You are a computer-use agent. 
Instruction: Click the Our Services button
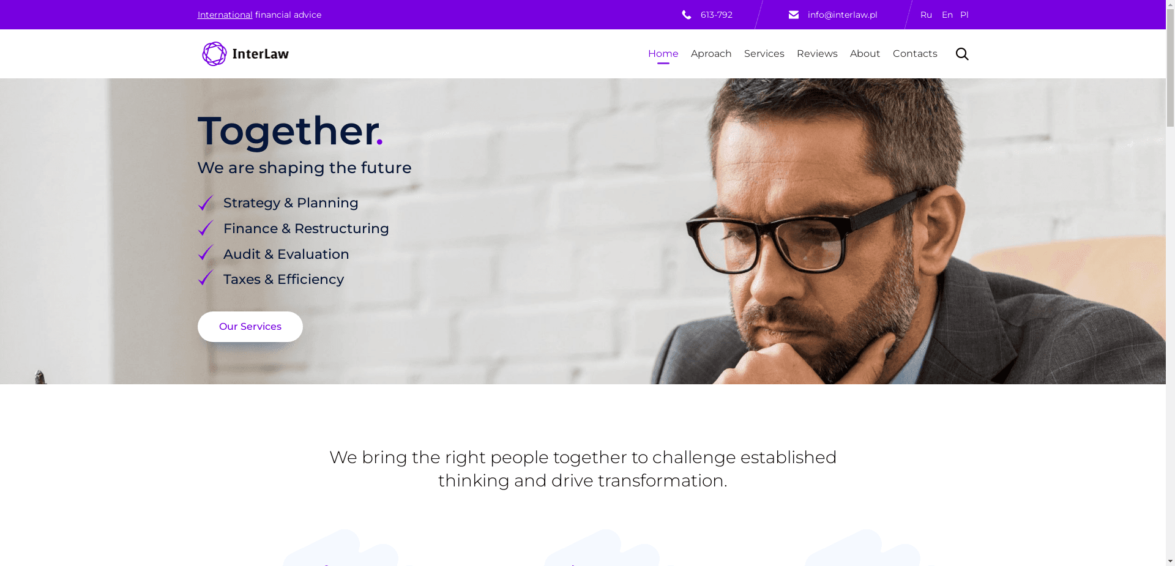pyautogui.click(x=250, y=327)
